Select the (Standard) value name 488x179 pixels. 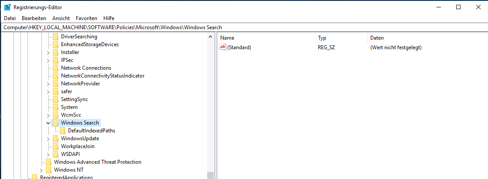click(x=239, y=47)
